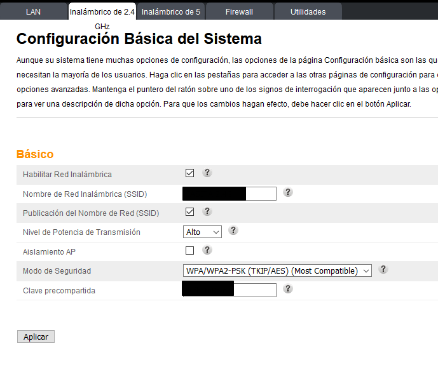Viewport: 438px width, 367px height.
Task: Toggle Habilitar Red Inalámbrica checkbox
Action: pos(189,173)
